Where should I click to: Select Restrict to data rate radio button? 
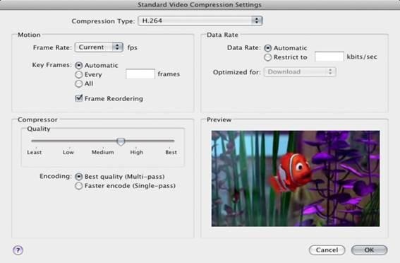[267, 57]
